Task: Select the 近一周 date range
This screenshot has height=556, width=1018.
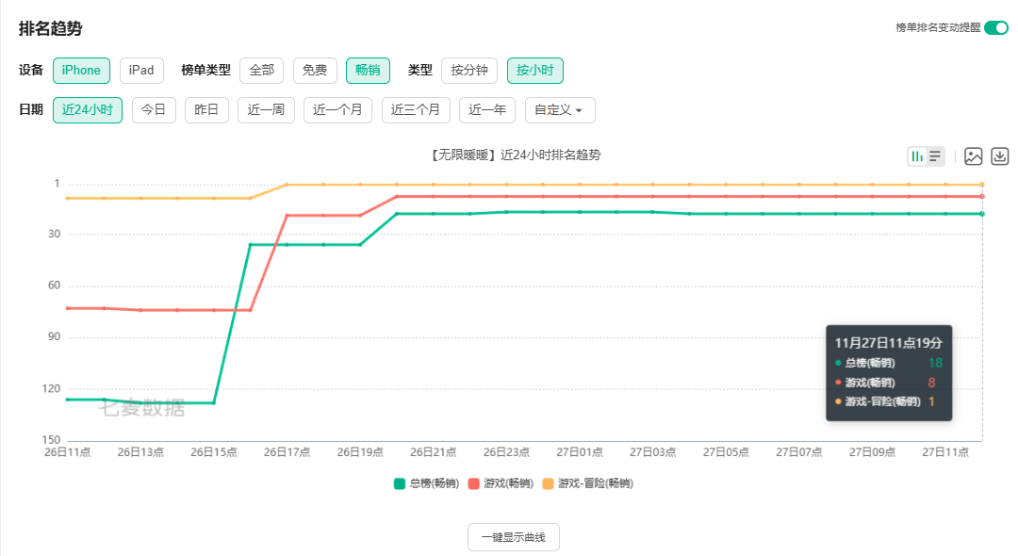Action: [x=266, y=109]
